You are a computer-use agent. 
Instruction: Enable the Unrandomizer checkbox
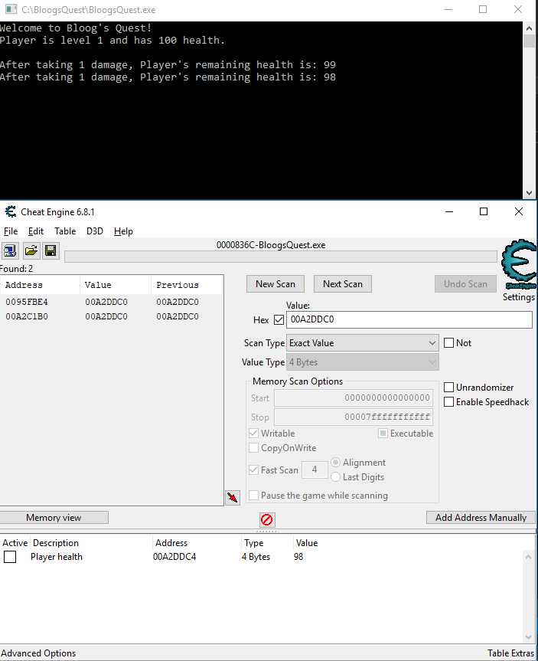[x=449, y=388]
